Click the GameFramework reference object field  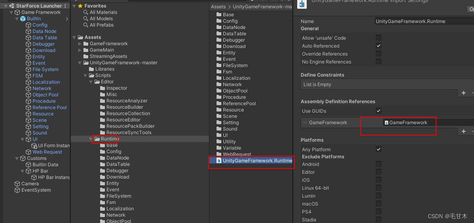coord(428,123)
